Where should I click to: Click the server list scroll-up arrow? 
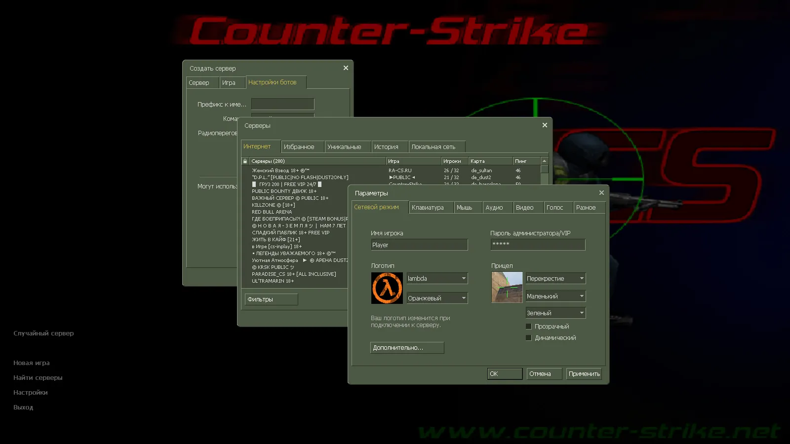tap(544, 161)
